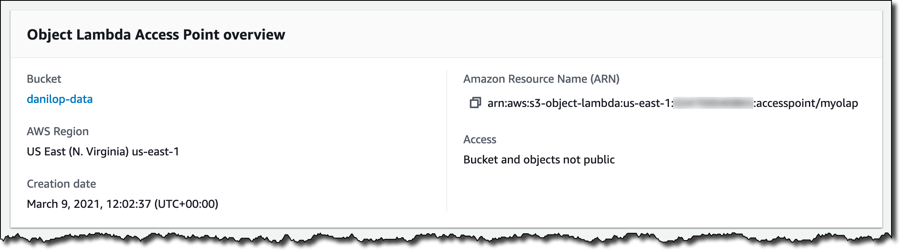Click the vertical divider between overview columns
Viewport: 900px width, 251px height.
[x=447, y=140]
